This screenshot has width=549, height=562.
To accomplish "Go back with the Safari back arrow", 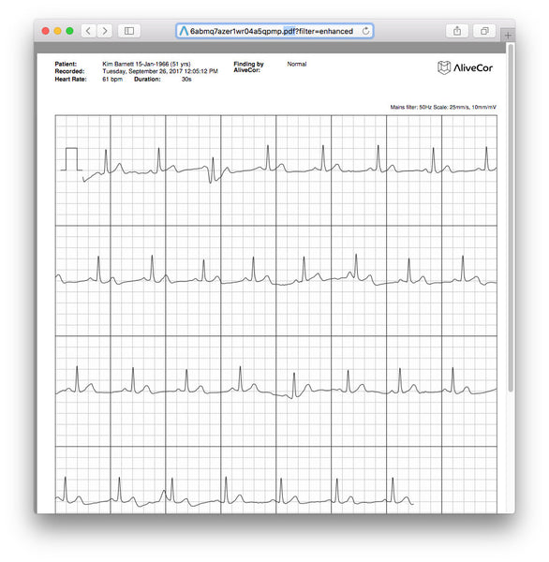I will tap(89, 31).
